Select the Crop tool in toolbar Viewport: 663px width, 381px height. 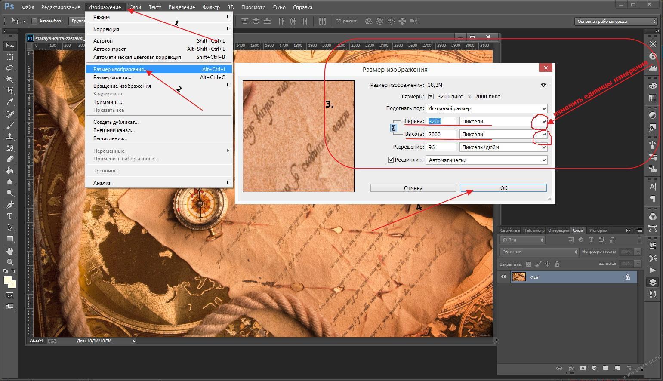pyautogui.click(x=10, y=91)
